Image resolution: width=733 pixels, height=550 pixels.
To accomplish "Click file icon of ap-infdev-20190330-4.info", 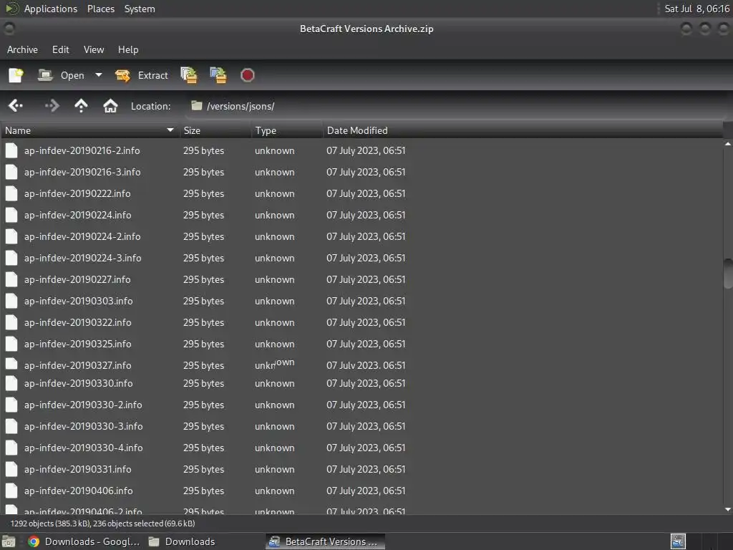I will [11, 448].
